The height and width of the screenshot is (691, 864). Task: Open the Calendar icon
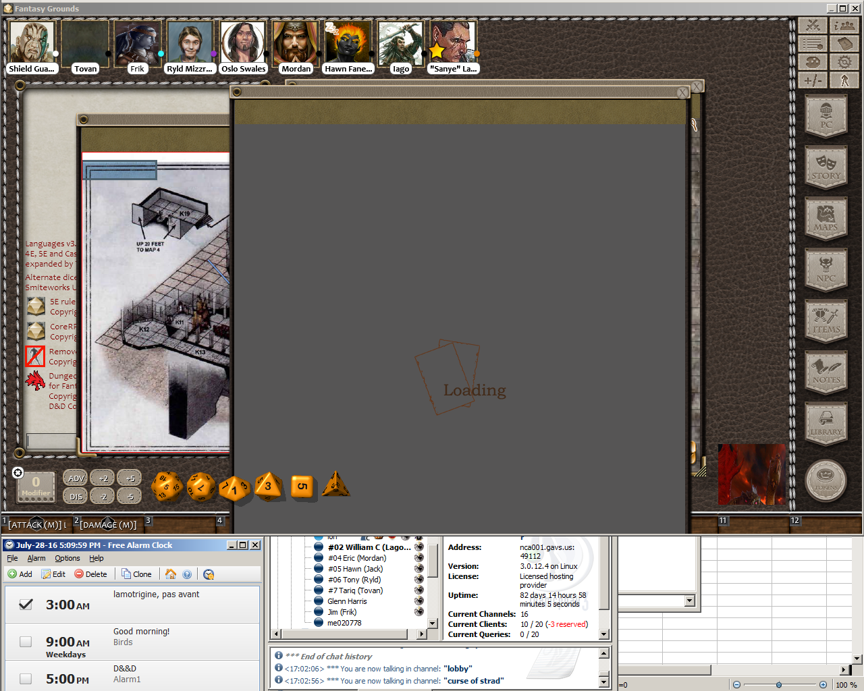[844, 44]
